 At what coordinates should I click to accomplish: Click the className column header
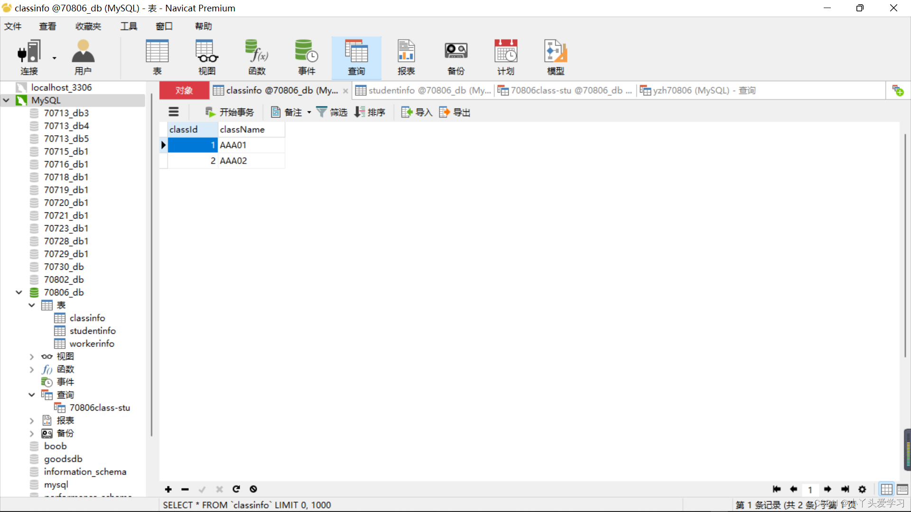point(251,129)
